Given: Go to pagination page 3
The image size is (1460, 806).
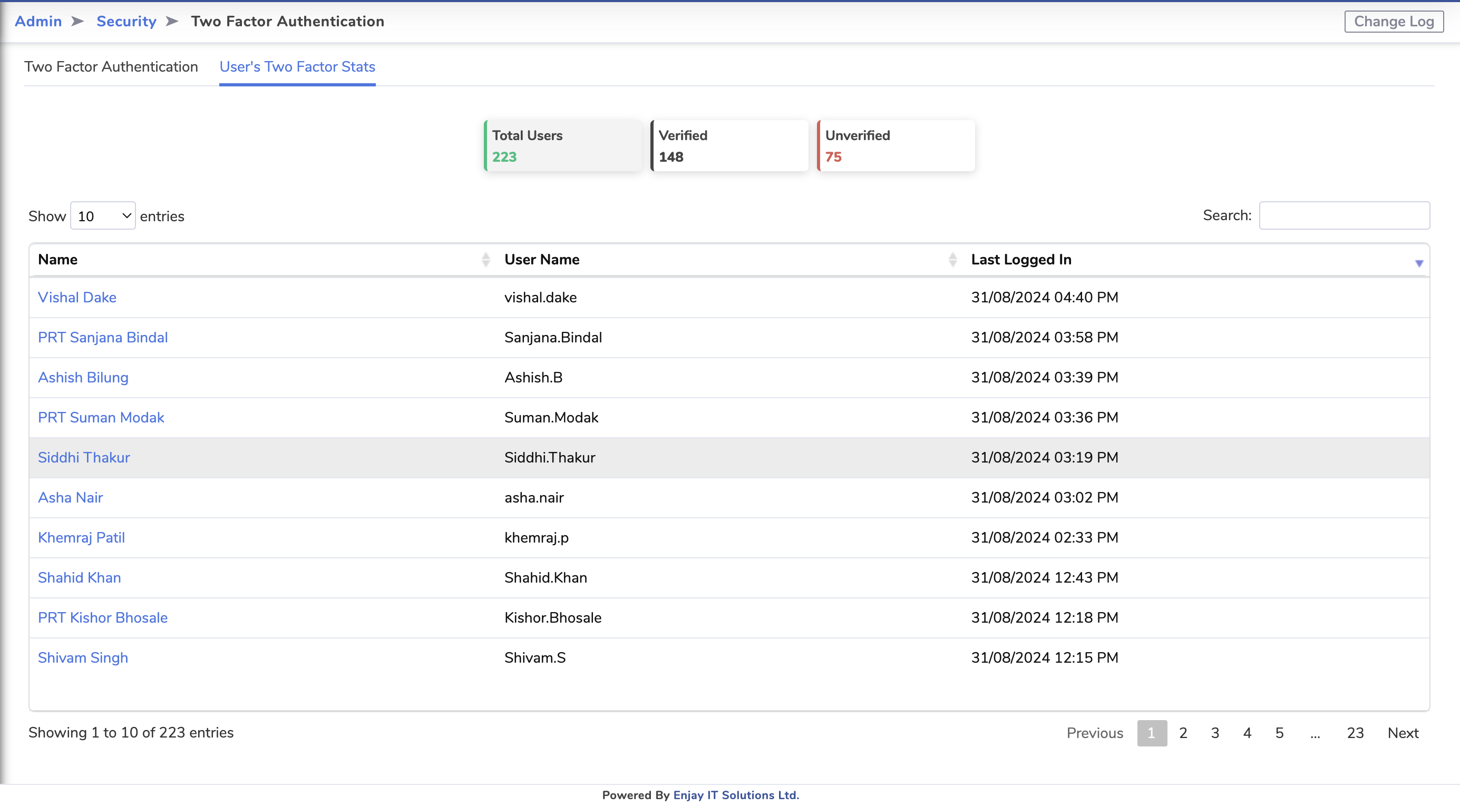Looking at the screenshot, I should (1215, 733).
